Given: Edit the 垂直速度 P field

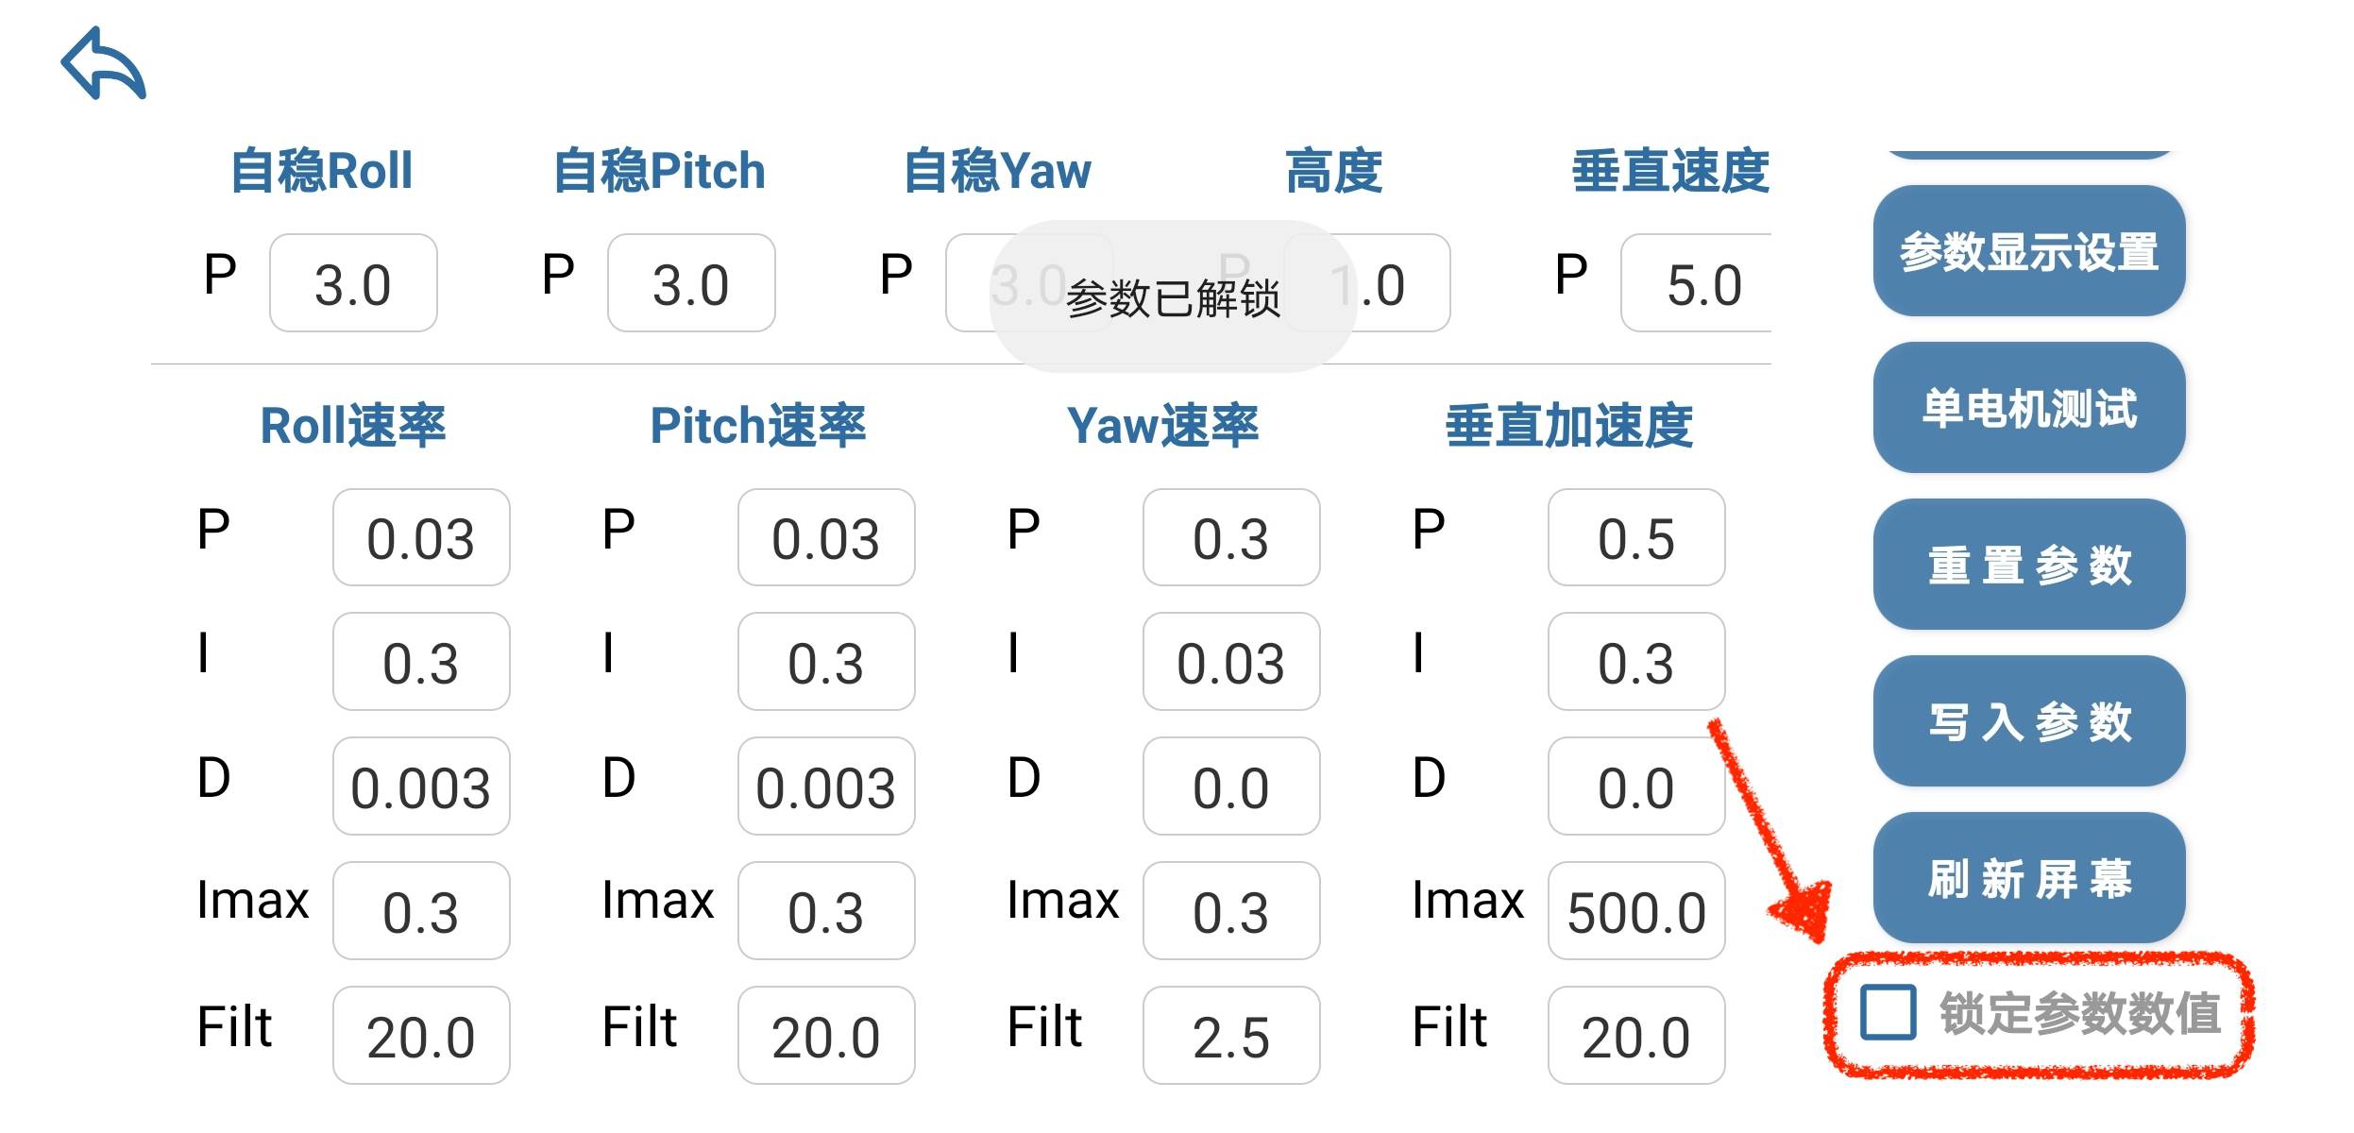Looking at the screenshot, I should (x=1698, y=283).
